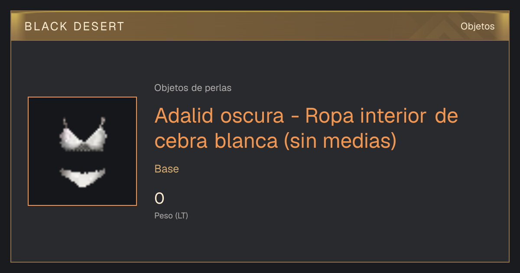Open the orange-framed item thumbnail
The height and width of the screenshot is (273, 520).
[x=82, y=151]
